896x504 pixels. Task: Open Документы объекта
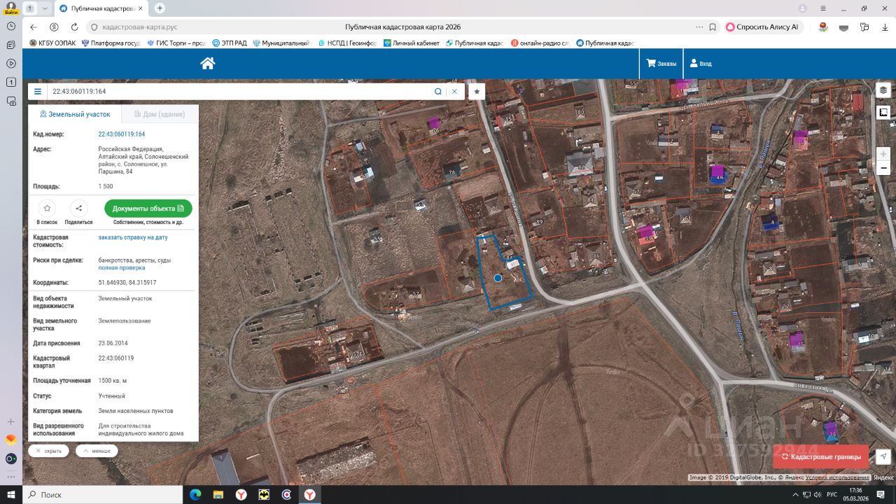coord(148,209)
